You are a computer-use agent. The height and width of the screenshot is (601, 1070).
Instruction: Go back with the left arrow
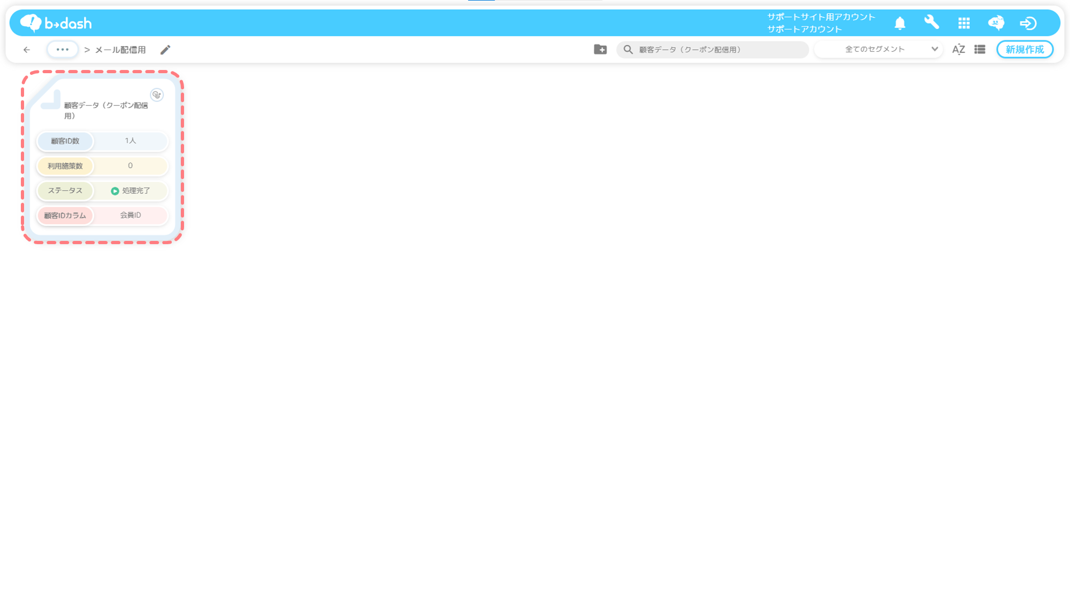(x=27, y=50)
